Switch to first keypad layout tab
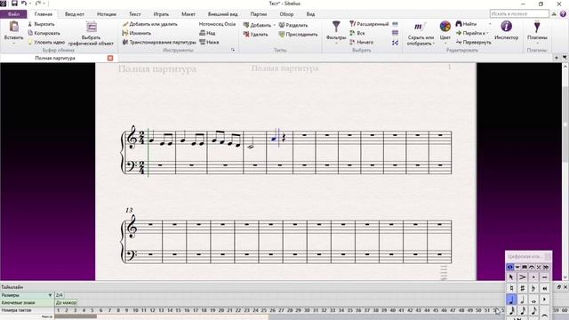Screen dimensions: 569x320 point(510,267)
